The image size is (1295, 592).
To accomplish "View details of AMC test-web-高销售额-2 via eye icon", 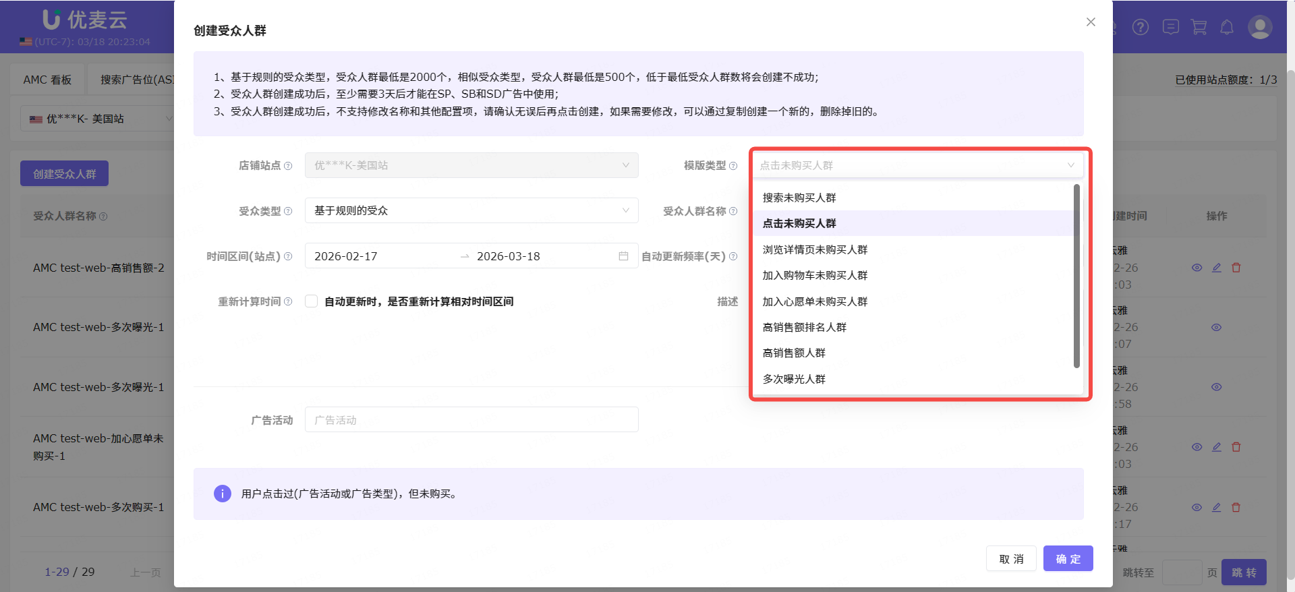I will click(1197, 268).
